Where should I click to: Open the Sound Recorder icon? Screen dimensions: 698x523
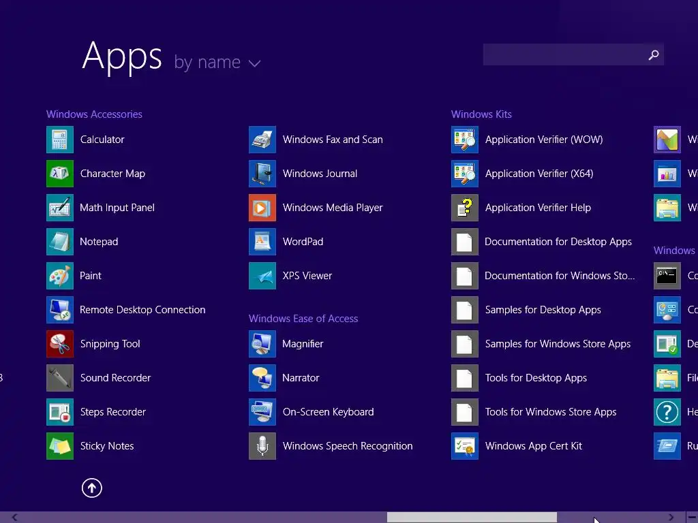click(60, 377)
